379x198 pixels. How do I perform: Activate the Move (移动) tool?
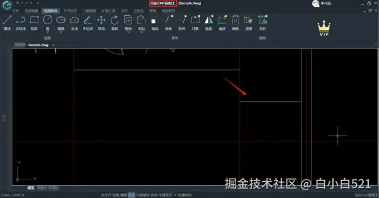coord(101,23)
